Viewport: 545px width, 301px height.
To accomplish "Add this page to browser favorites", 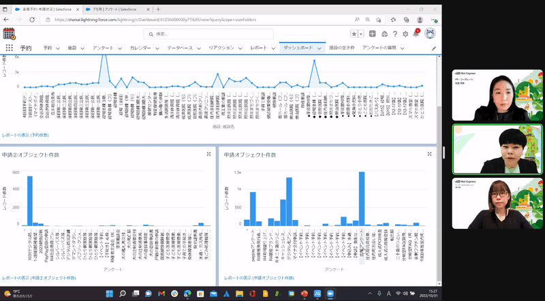I will [x=378, y=20].
